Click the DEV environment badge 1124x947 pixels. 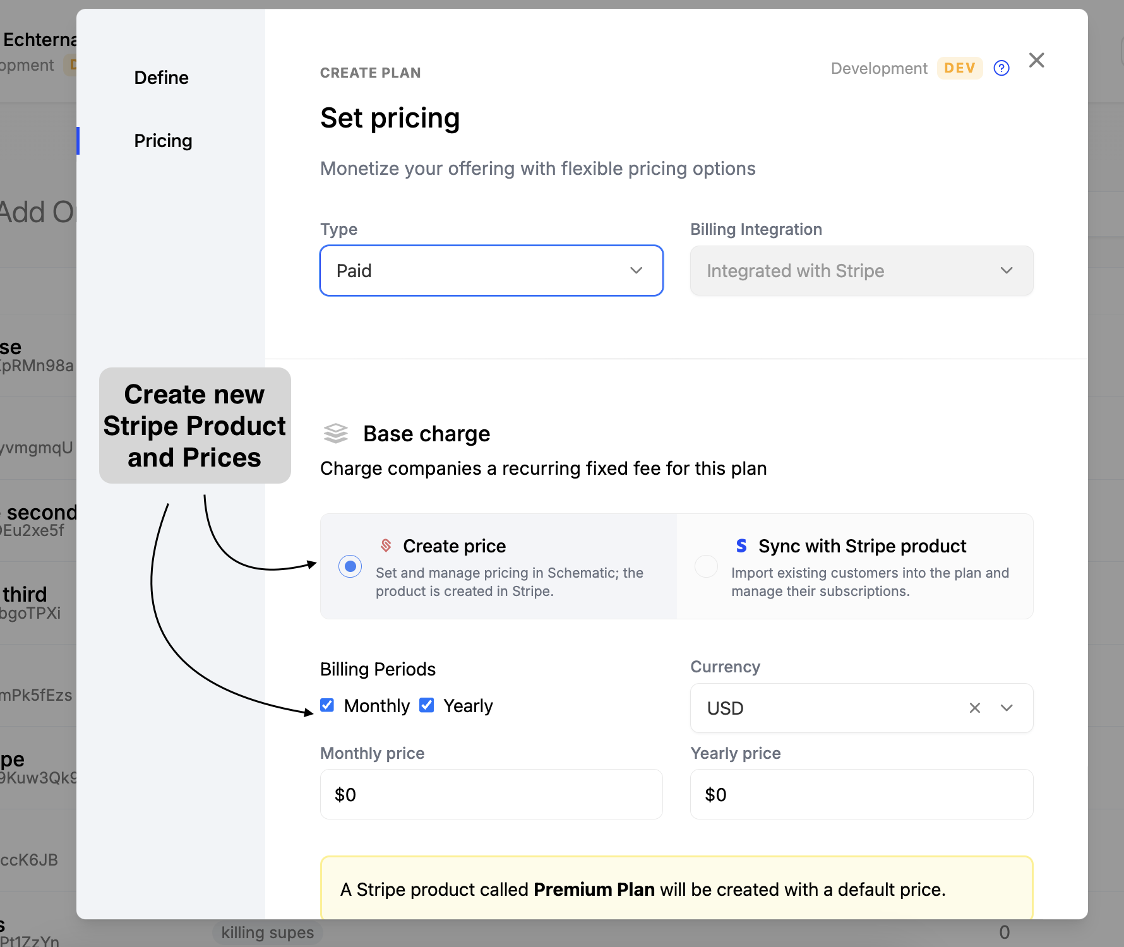click(x=959, y=68)
